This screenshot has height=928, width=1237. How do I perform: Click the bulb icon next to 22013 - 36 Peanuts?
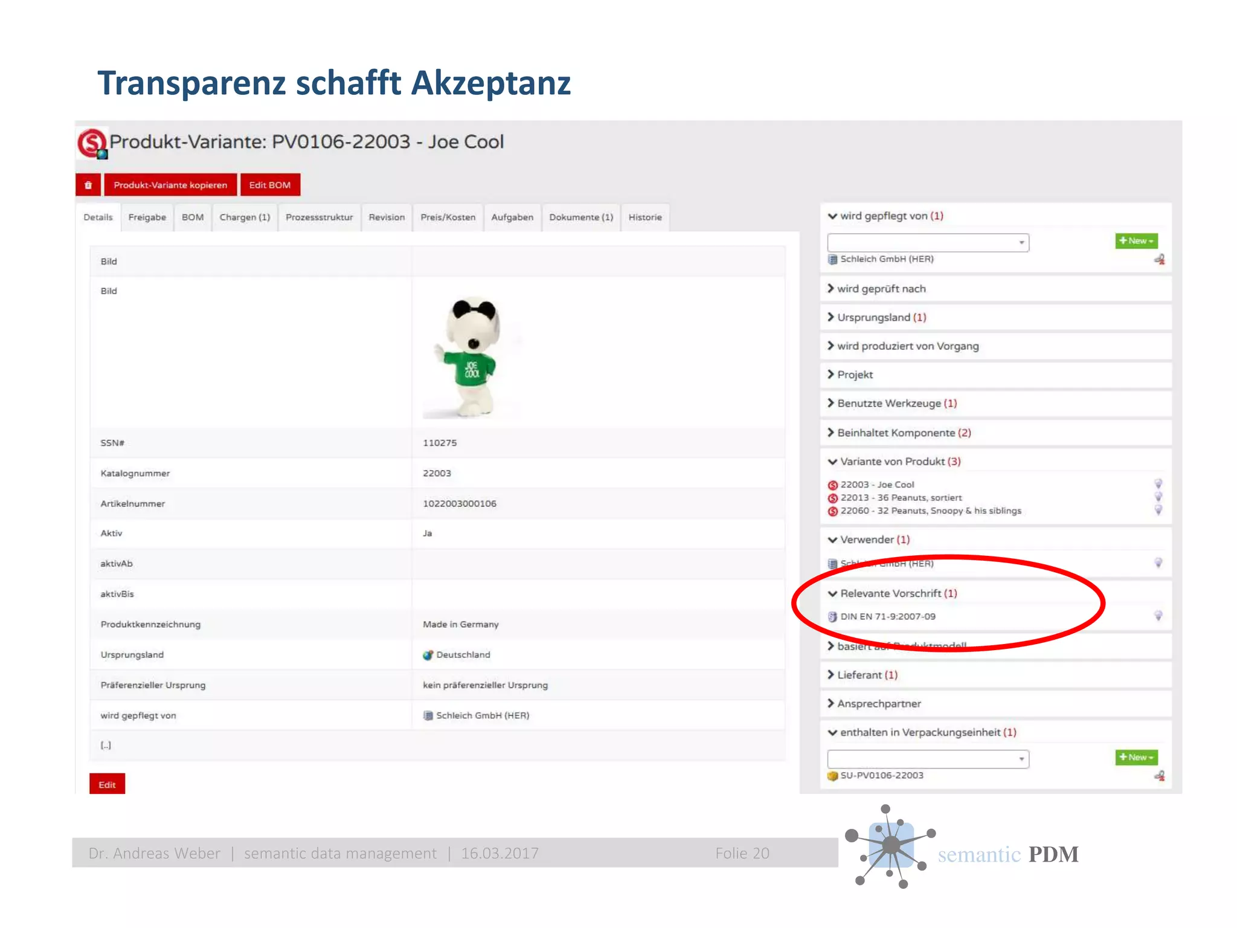pos(1158,497)
